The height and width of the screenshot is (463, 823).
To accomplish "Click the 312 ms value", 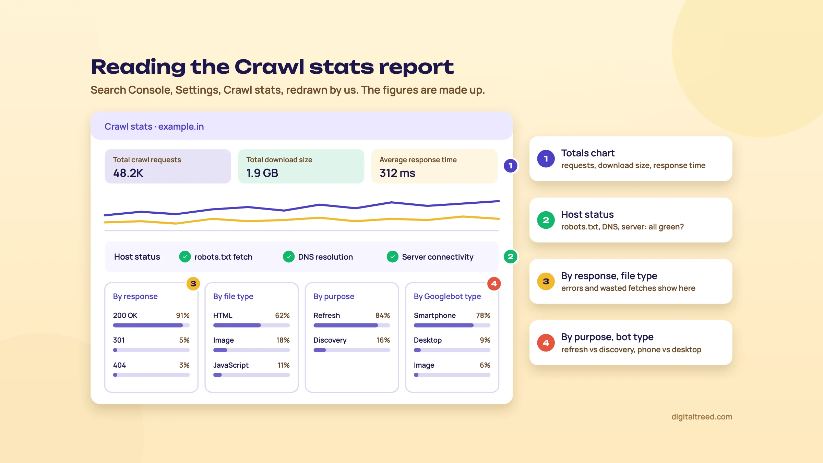I will [397, 173].
